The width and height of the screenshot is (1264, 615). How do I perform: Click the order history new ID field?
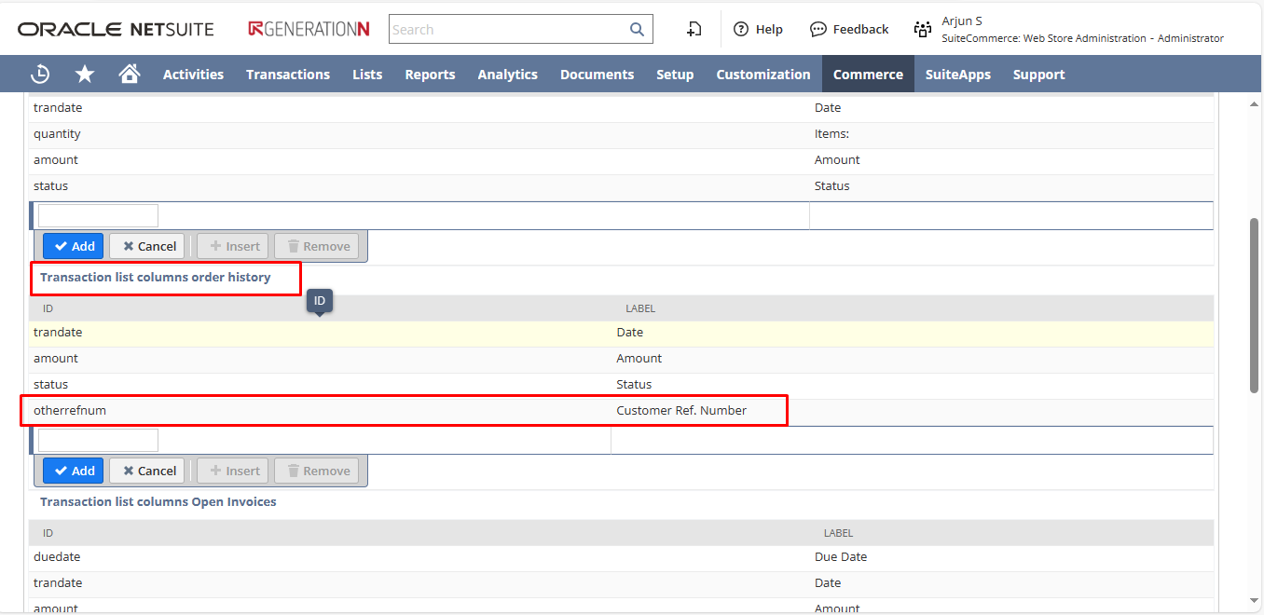[98, 440]
